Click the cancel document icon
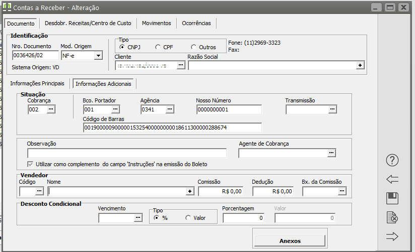 tap(392, 217)
